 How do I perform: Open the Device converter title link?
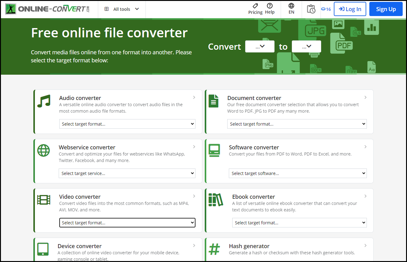(x=80, y=246)
